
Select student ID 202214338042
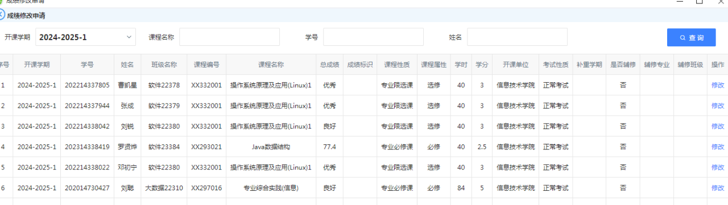tap(87, 126)
